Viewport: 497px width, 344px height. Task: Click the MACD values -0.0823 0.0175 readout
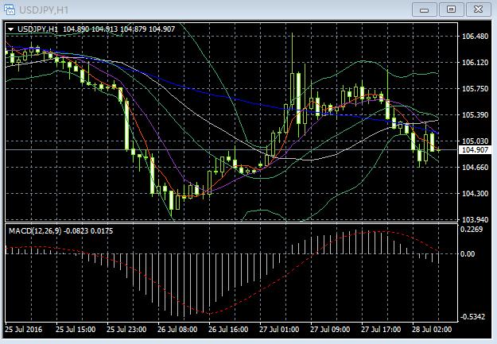(x=88, y=231)
